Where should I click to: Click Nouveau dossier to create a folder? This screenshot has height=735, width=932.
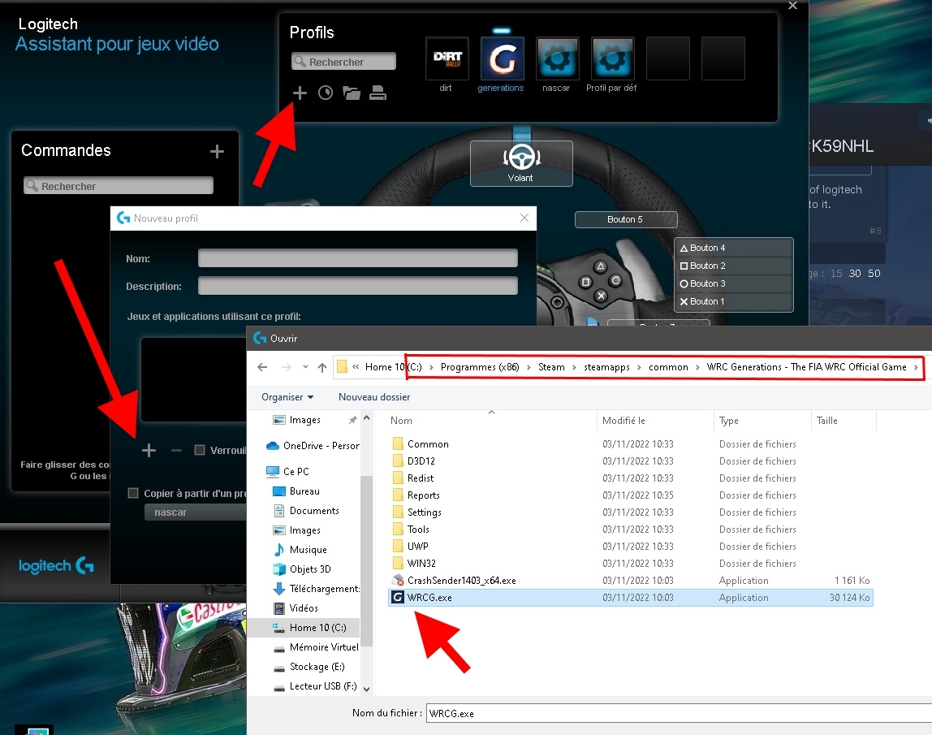[374, 397]
